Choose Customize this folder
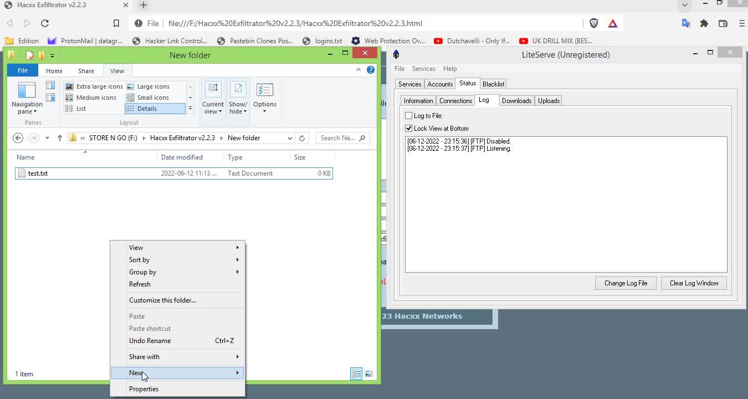Screen dimensions: 748x399 (178, 300)
